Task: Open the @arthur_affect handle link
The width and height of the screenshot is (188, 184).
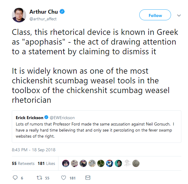Action: pyautogui.click(x=43, y=19)
